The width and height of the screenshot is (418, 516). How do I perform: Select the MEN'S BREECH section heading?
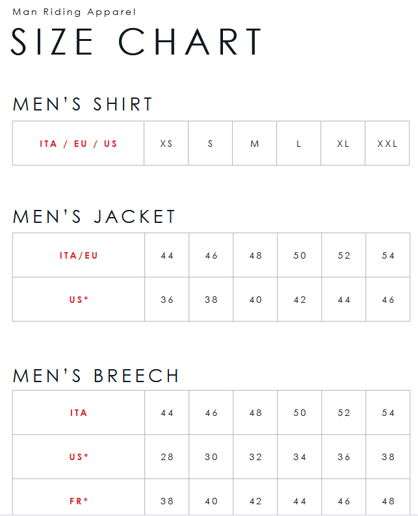click(x=96, y=376)
